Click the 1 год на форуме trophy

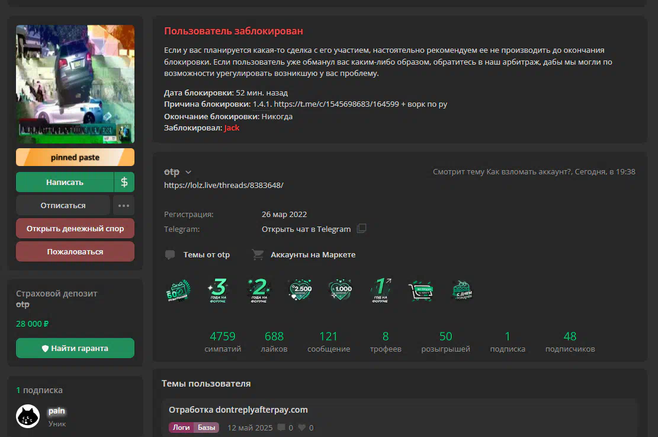point(381,291)
